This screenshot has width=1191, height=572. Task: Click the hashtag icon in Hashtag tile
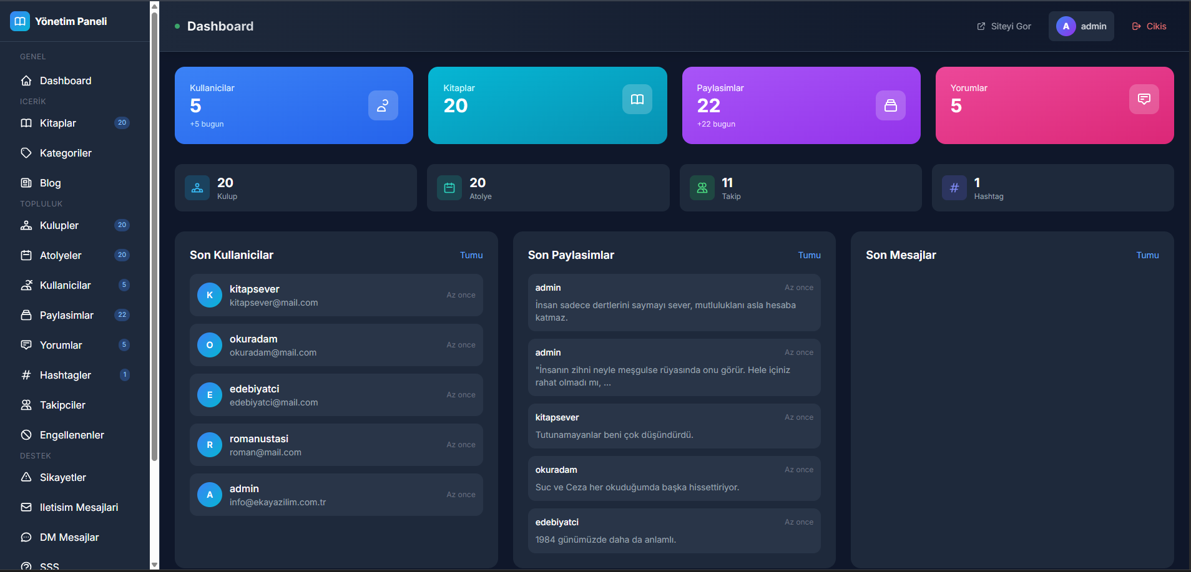[x=954, y=188]
